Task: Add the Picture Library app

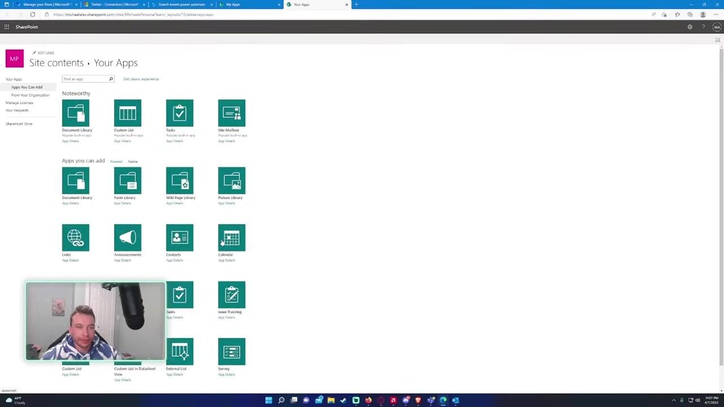Action: pyautogui.click(x=231, y=181)
